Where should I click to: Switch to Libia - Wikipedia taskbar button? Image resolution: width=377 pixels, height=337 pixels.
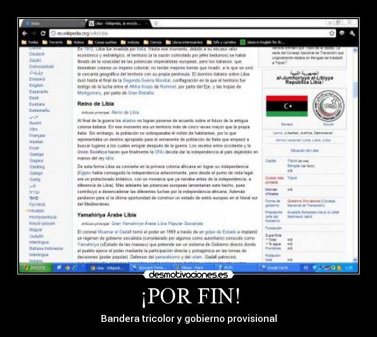coord(108,268)
